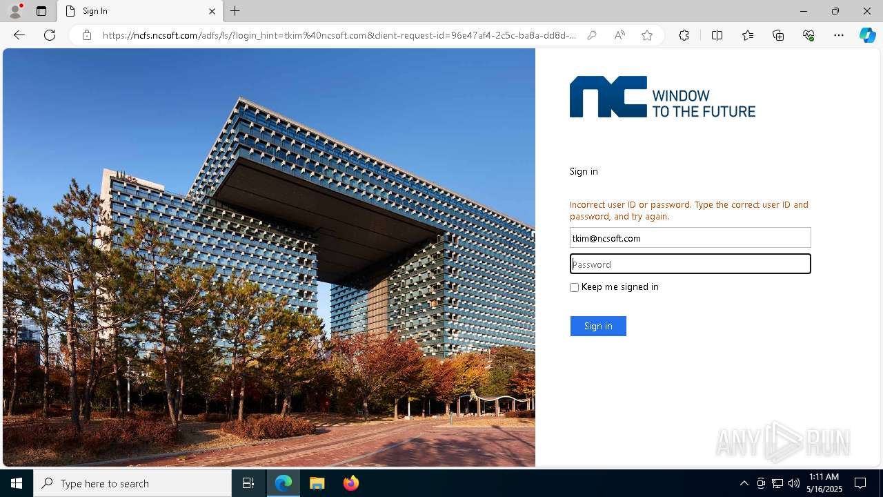This screenshot has height=497, width=883.
Task: Open Microsoft Edge from taskbar
Action: tap(284, 483)
